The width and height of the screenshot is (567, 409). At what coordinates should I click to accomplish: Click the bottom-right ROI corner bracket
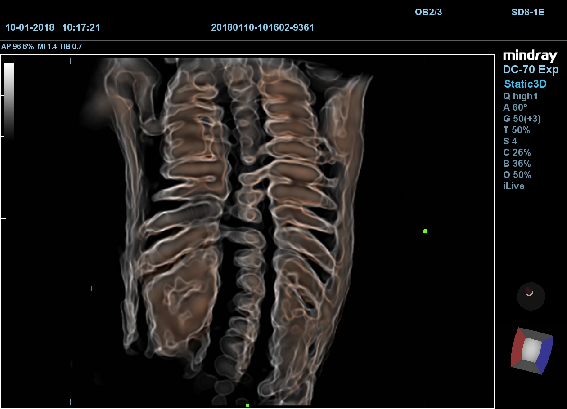[x=423, y=401]
